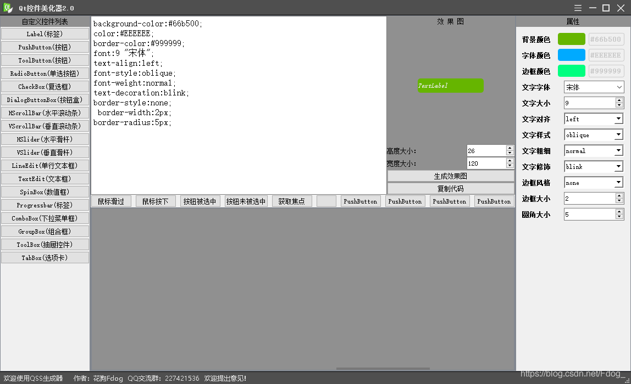Click the #66b500 background hex field

pyautogui.click(x=606, y=39)
